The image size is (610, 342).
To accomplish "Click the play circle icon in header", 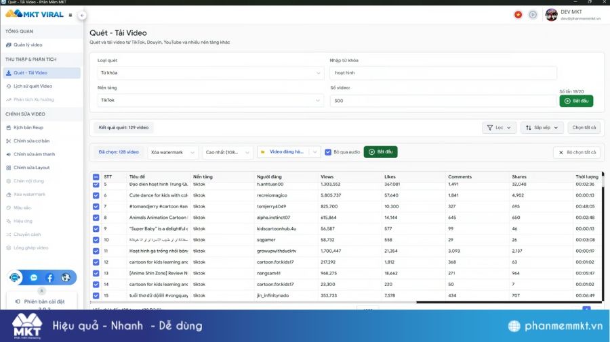I will pyautogui.click(x=533, y=15).
